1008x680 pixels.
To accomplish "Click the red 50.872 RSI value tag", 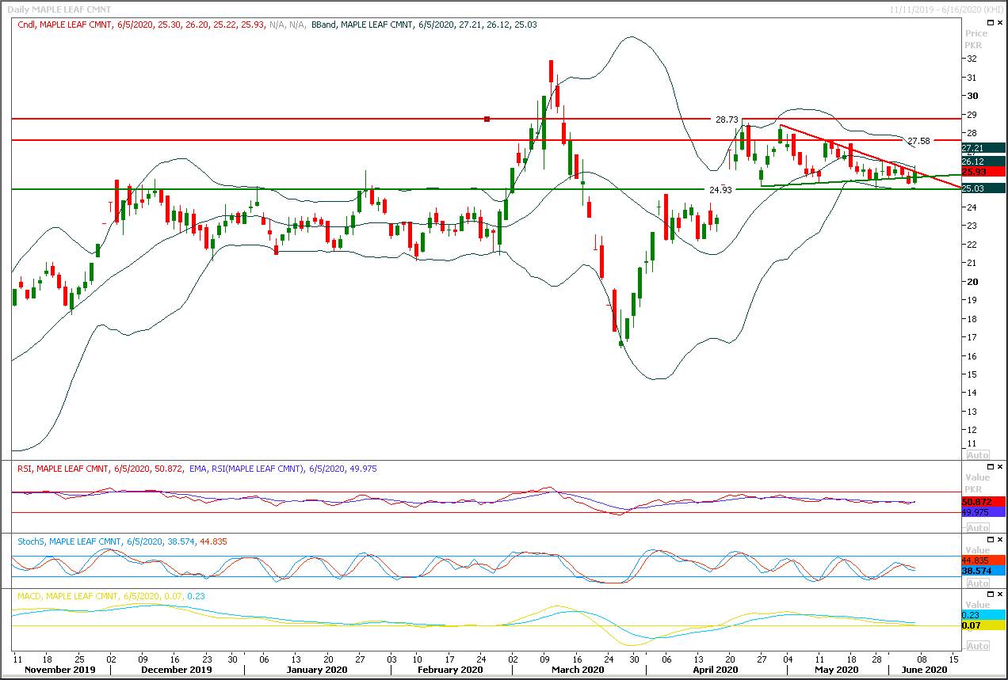I will (983, 502).
